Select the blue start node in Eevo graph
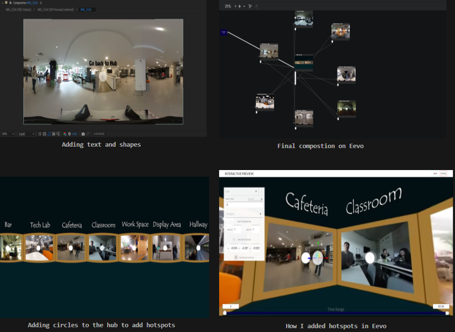This screenshot has height=332, width=455. coord(223,32)
